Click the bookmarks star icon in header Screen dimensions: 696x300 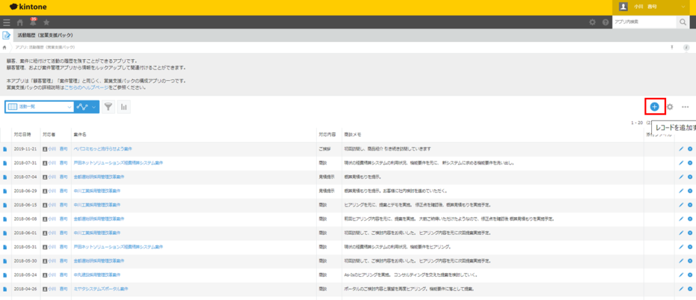(46, 22)
